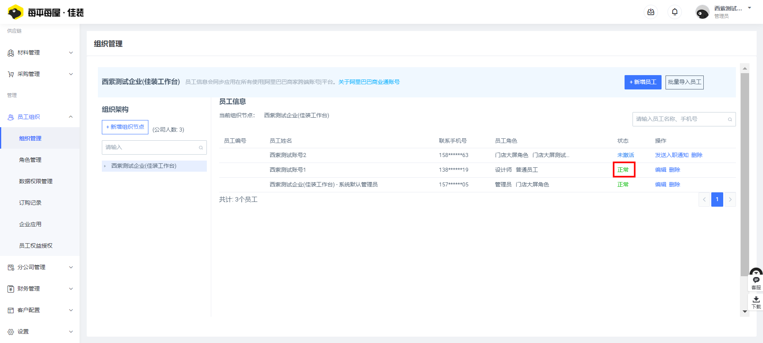Open the notification bell icon
763x343 pixels.
coord(675,12)
